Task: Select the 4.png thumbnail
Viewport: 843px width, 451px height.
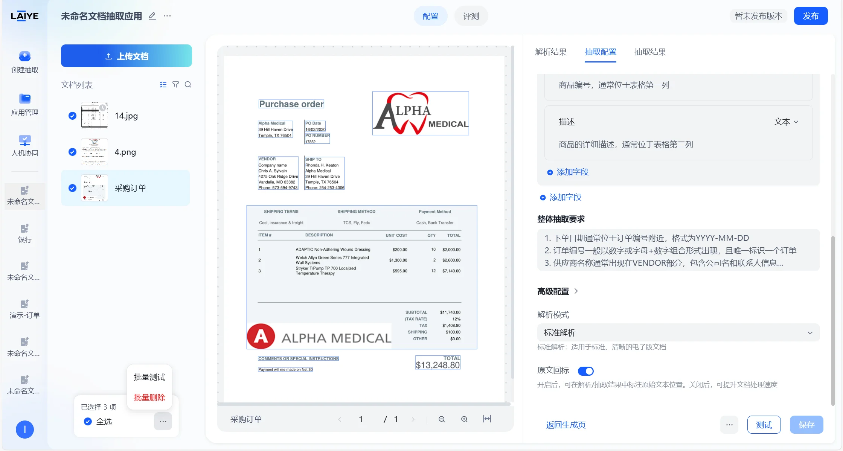Action: [x=95, y=152]
